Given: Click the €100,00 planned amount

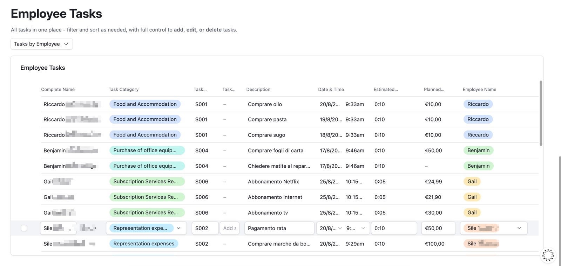Looking at the screenshot, I should [x=434, y=244].
